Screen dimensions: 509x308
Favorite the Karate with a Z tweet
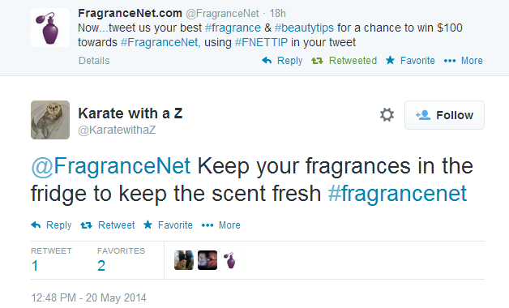point(168,225)
